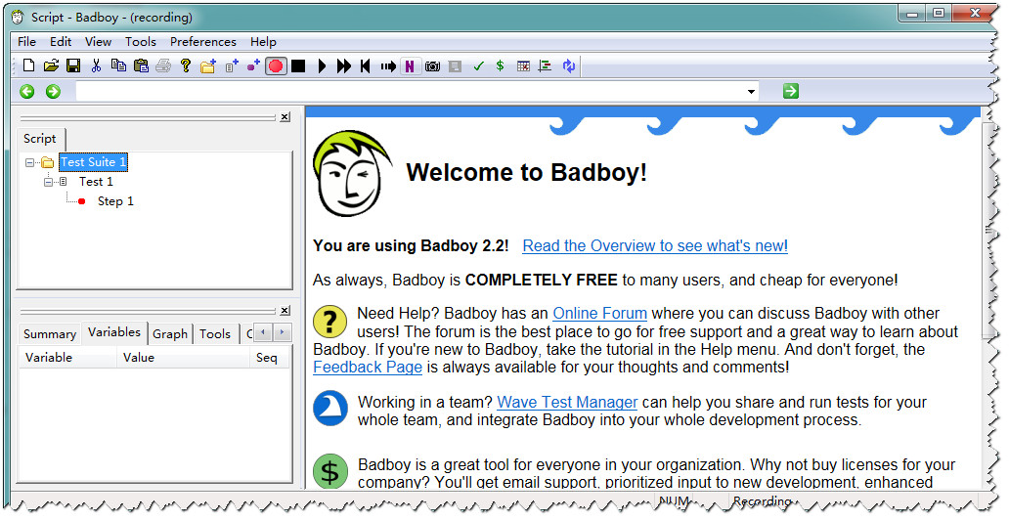Open 'Read the Overview to see what's new!' link
The width and height of the screenshot is (1009, 521).
point(655,245)
